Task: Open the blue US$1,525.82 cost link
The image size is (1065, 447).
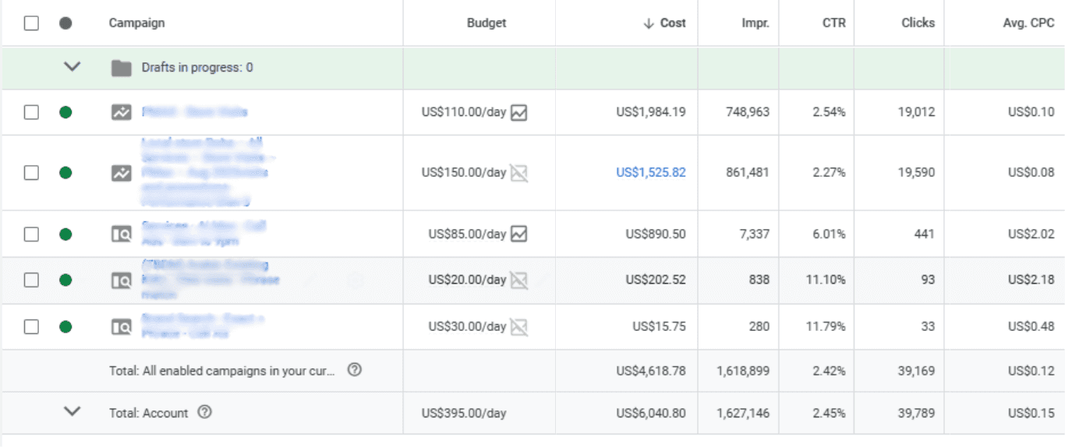Action: tap(651, 173)
